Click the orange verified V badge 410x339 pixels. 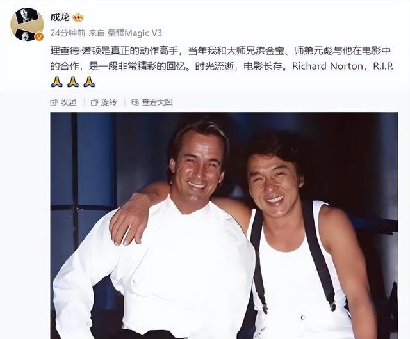39,37
